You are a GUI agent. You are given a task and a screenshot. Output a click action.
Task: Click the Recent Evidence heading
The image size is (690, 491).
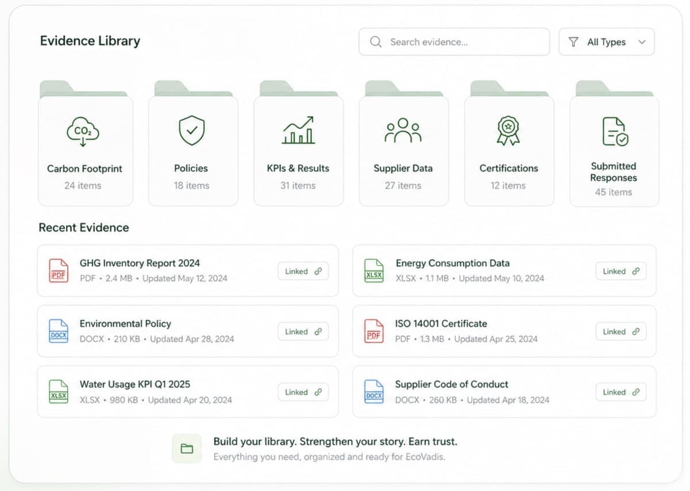click(x=84, y=228)
